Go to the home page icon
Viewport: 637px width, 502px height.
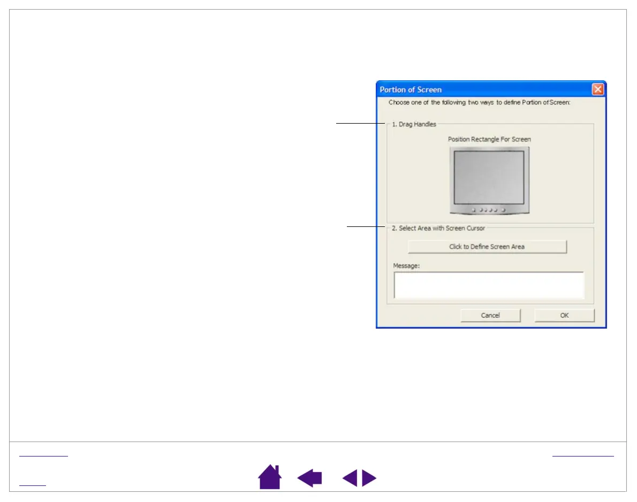click(x=270, y=477)
